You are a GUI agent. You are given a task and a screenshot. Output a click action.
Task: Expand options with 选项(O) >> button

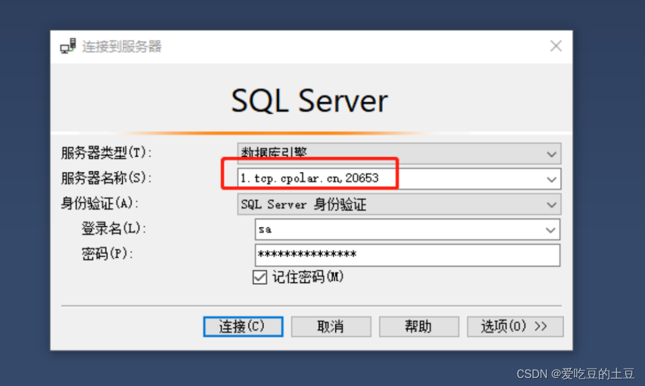515,326
